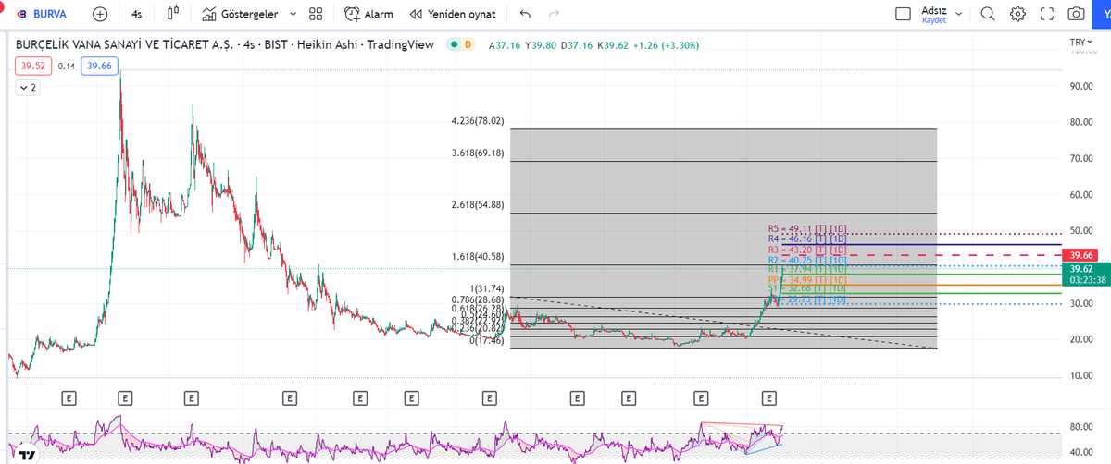Click the Fibonacci label 0(17.46)
Image resolution: width=1111 pixels, height=464 pixels.
tap(487, 341)
